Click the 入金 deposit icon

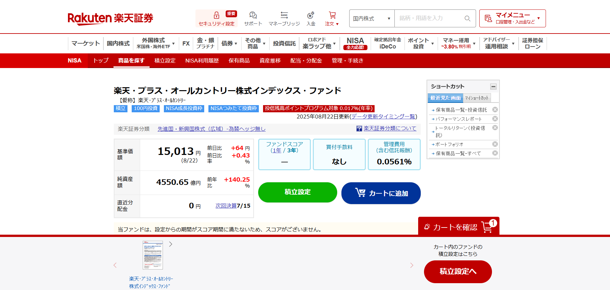(311, 15)
